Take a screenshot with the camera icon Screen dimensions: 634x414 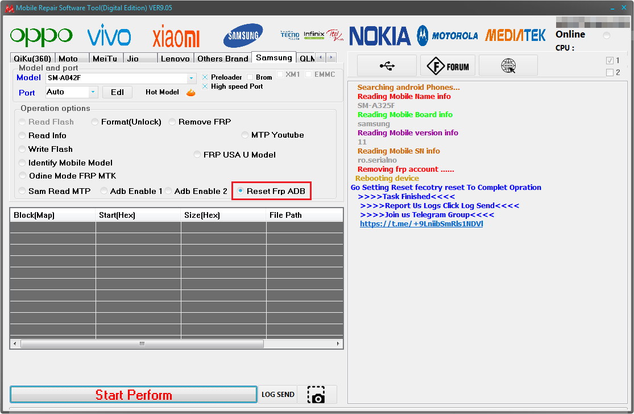point(317,395)
